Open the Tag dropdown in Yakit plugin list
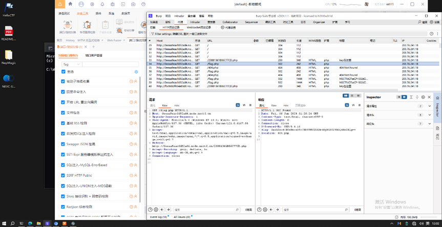 pos(72,64)
